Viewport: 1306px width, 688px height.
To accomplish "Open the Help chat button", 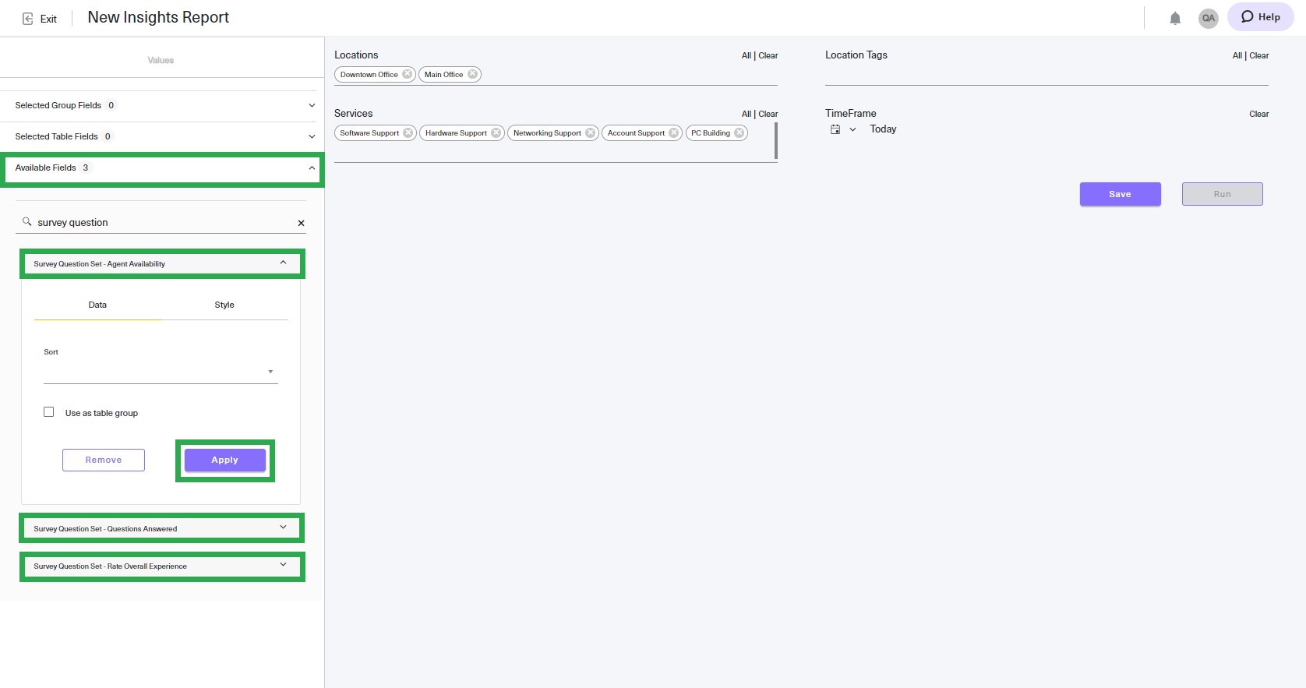I will click(1260, 17).
